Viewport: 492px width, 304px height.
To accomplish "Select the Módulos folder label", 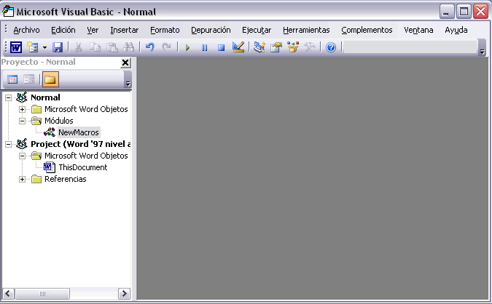I will point(59,121).
